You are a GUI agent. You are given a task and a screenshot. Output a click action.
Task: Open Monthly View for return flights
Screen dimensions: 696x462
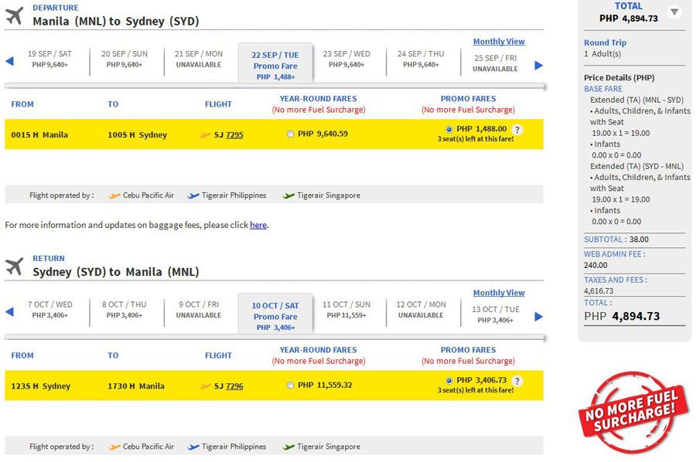[499, 293]
